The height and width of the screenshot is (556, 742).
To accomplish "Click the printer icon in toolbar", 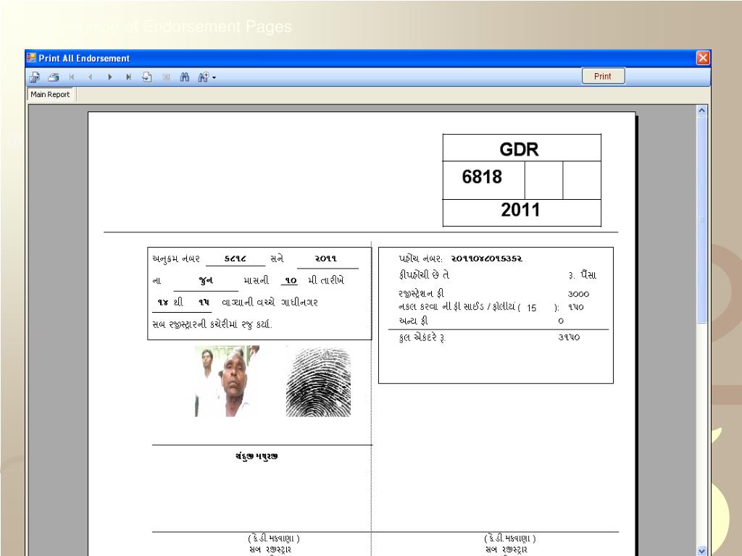I will tap(54, 77).
